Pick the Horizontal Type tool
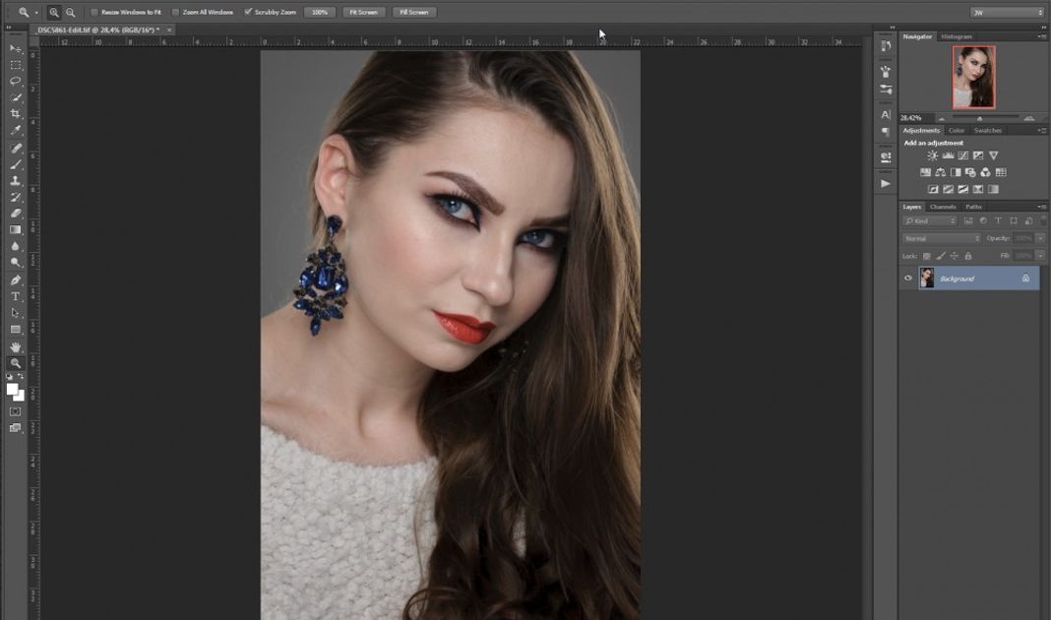Screen dimensions: 1051x620 [16, 296]
